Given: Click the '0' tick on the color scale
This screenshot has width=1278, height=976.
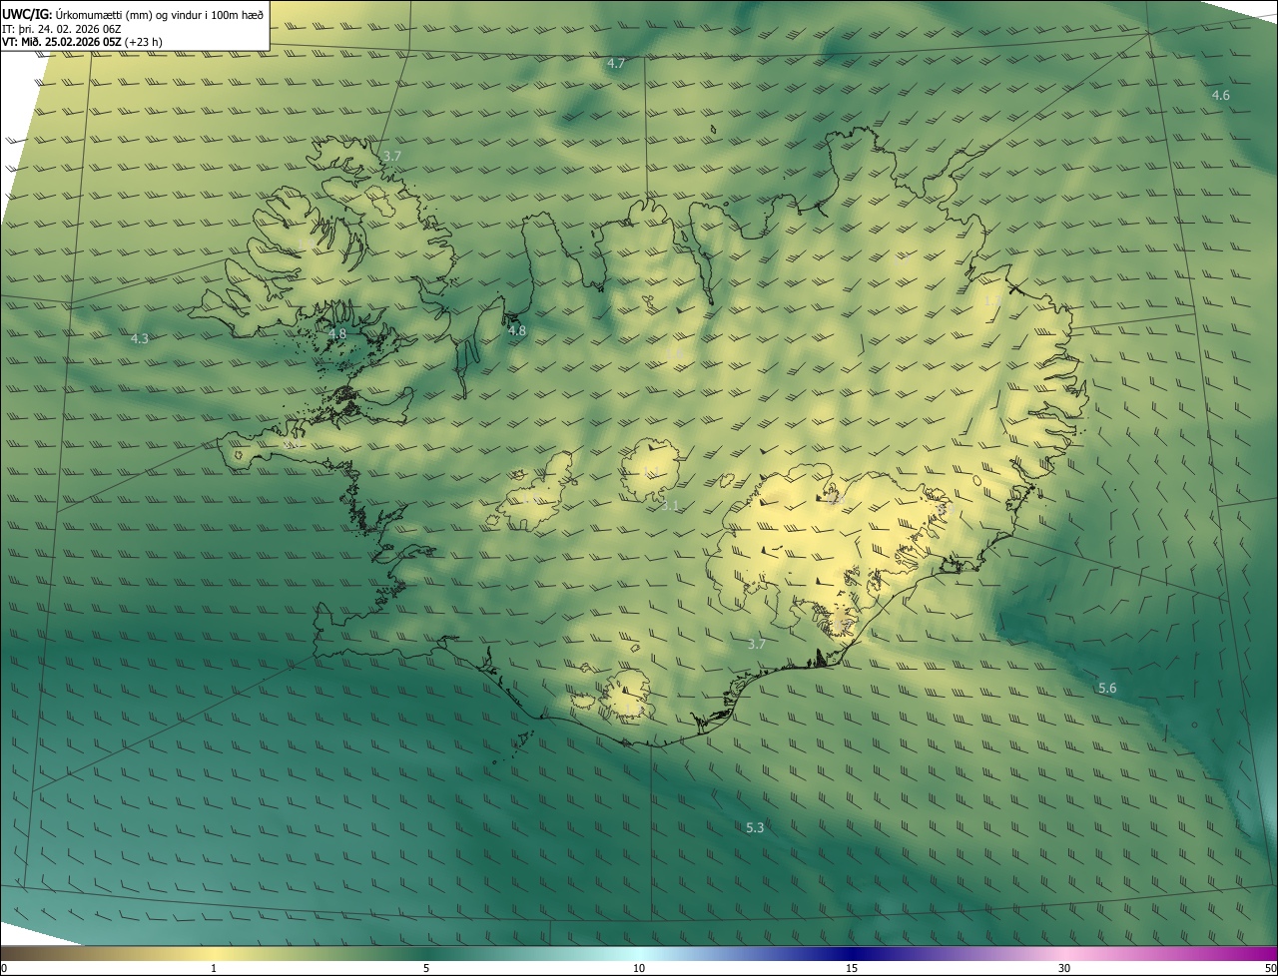Looking at the screenshot, I should tap(4, 968).
